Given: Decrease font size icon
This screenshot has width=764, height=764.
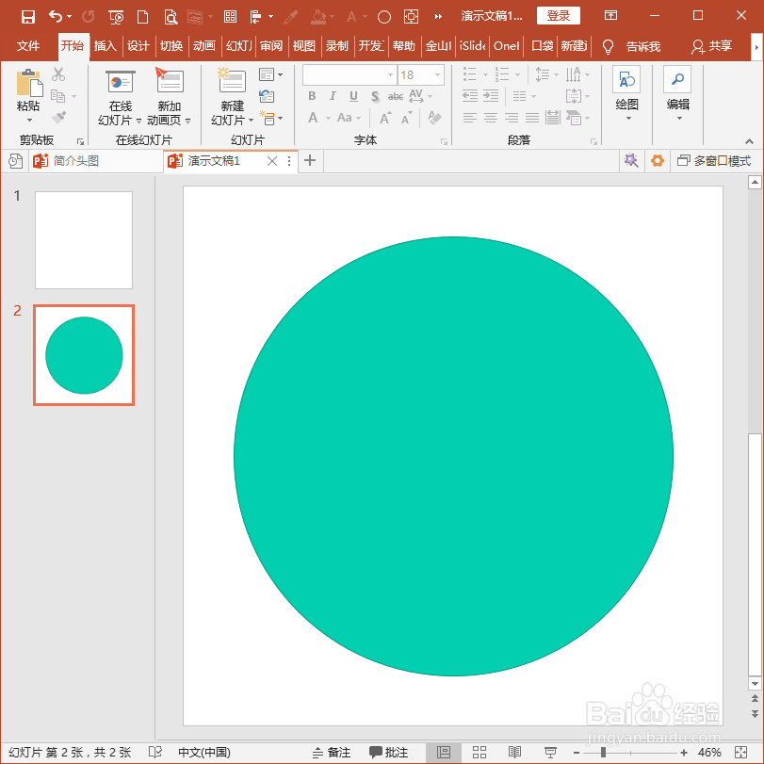Looking at the screenshot, I should point(406,118).
